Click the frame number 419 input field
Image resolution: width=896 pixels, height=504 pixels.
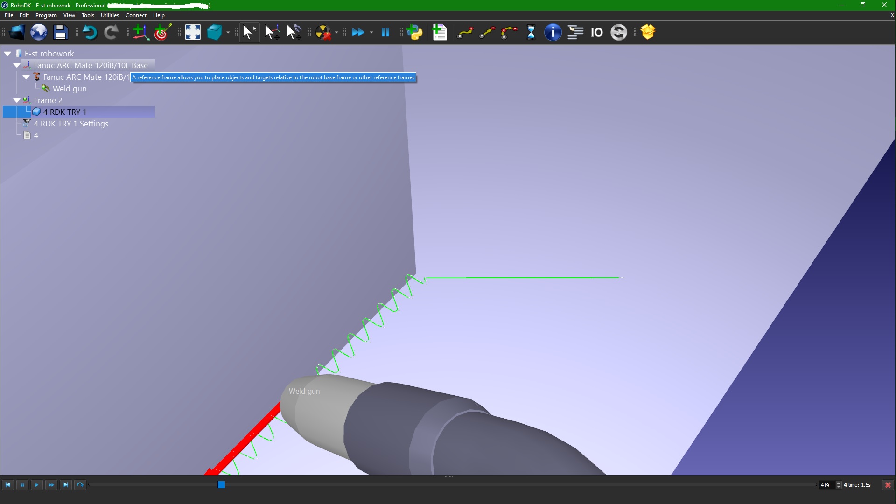click(826, 485)
